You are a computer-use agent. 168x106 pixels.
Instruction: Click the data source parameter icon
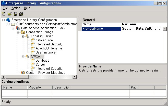(x=32, y=40)
